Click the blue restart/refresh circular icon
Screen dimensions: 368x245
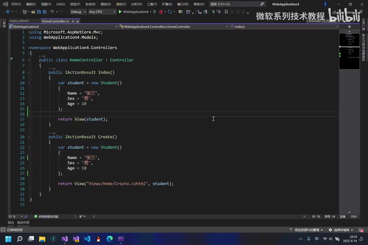pos(170,12)
